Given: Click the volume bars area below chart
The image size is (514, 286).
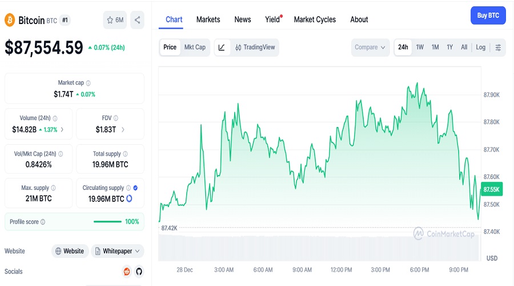Looking at the screenshot, I should tap(320, 248).
